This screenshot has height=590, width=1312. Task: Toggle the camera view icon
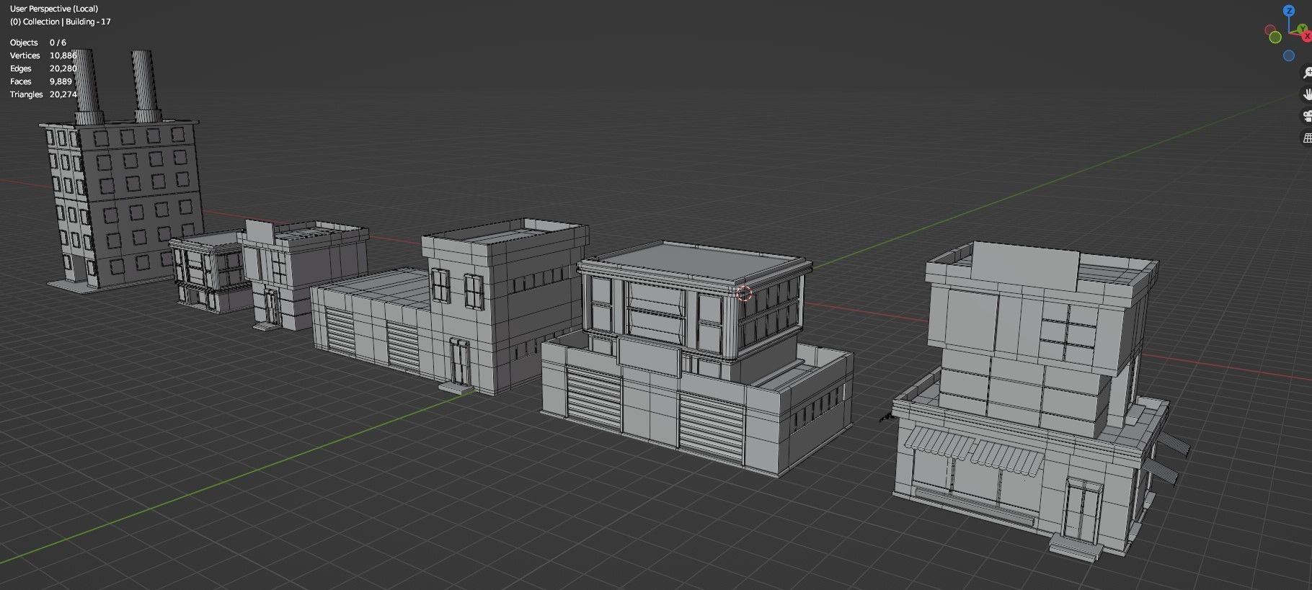tap(1306, 116)
